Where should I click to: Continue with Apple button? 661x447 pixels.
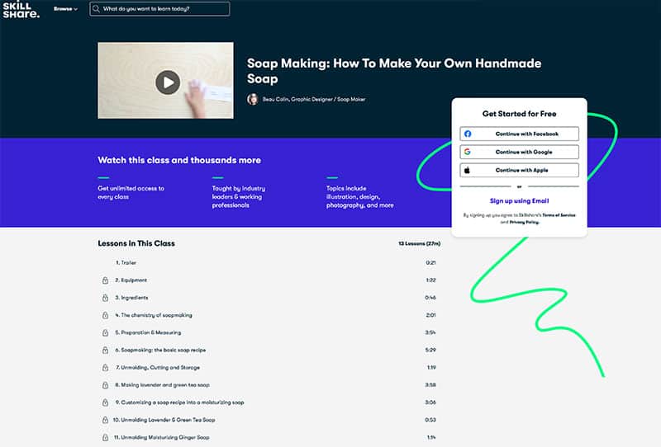pos(520,170)
